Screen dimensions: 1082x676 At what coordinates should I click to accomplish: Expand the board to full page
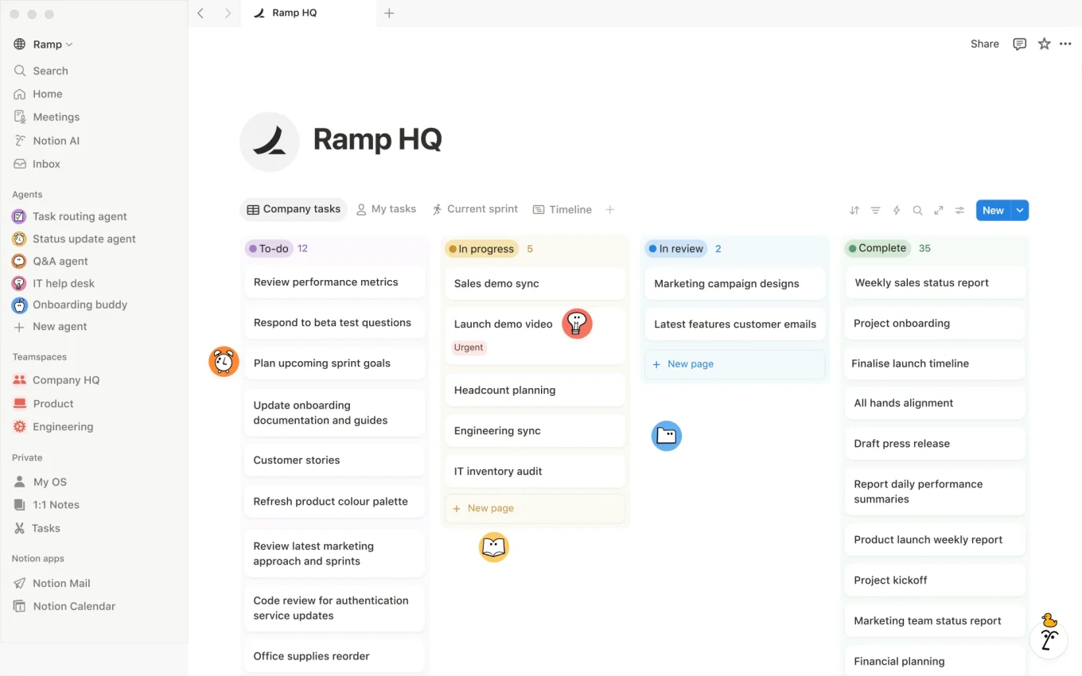click(x=939, y=211)
